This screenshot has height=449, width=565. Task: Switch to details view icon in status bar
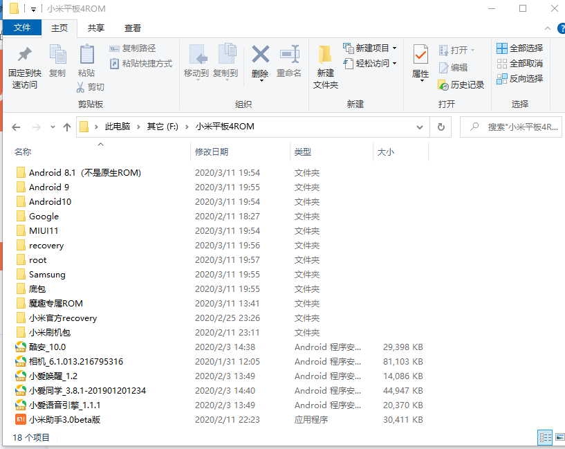(x=545, y=437)
